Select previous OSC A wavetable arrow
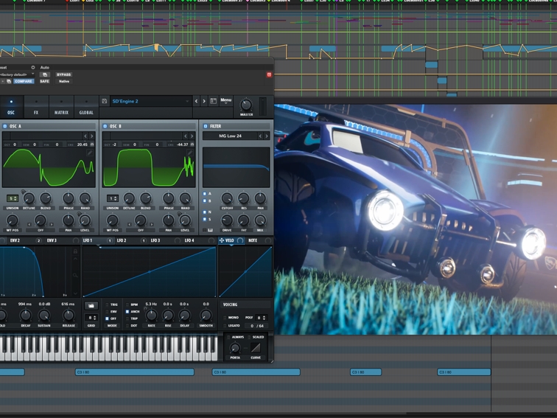The width and height of the screenshot is (557, 418). pyautogui.click(x=85, y=136)
